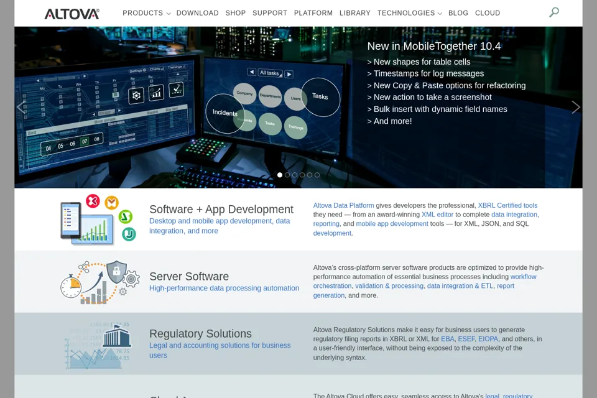Click the ESEF link
The image size is (597, 398).
[466, 338]
